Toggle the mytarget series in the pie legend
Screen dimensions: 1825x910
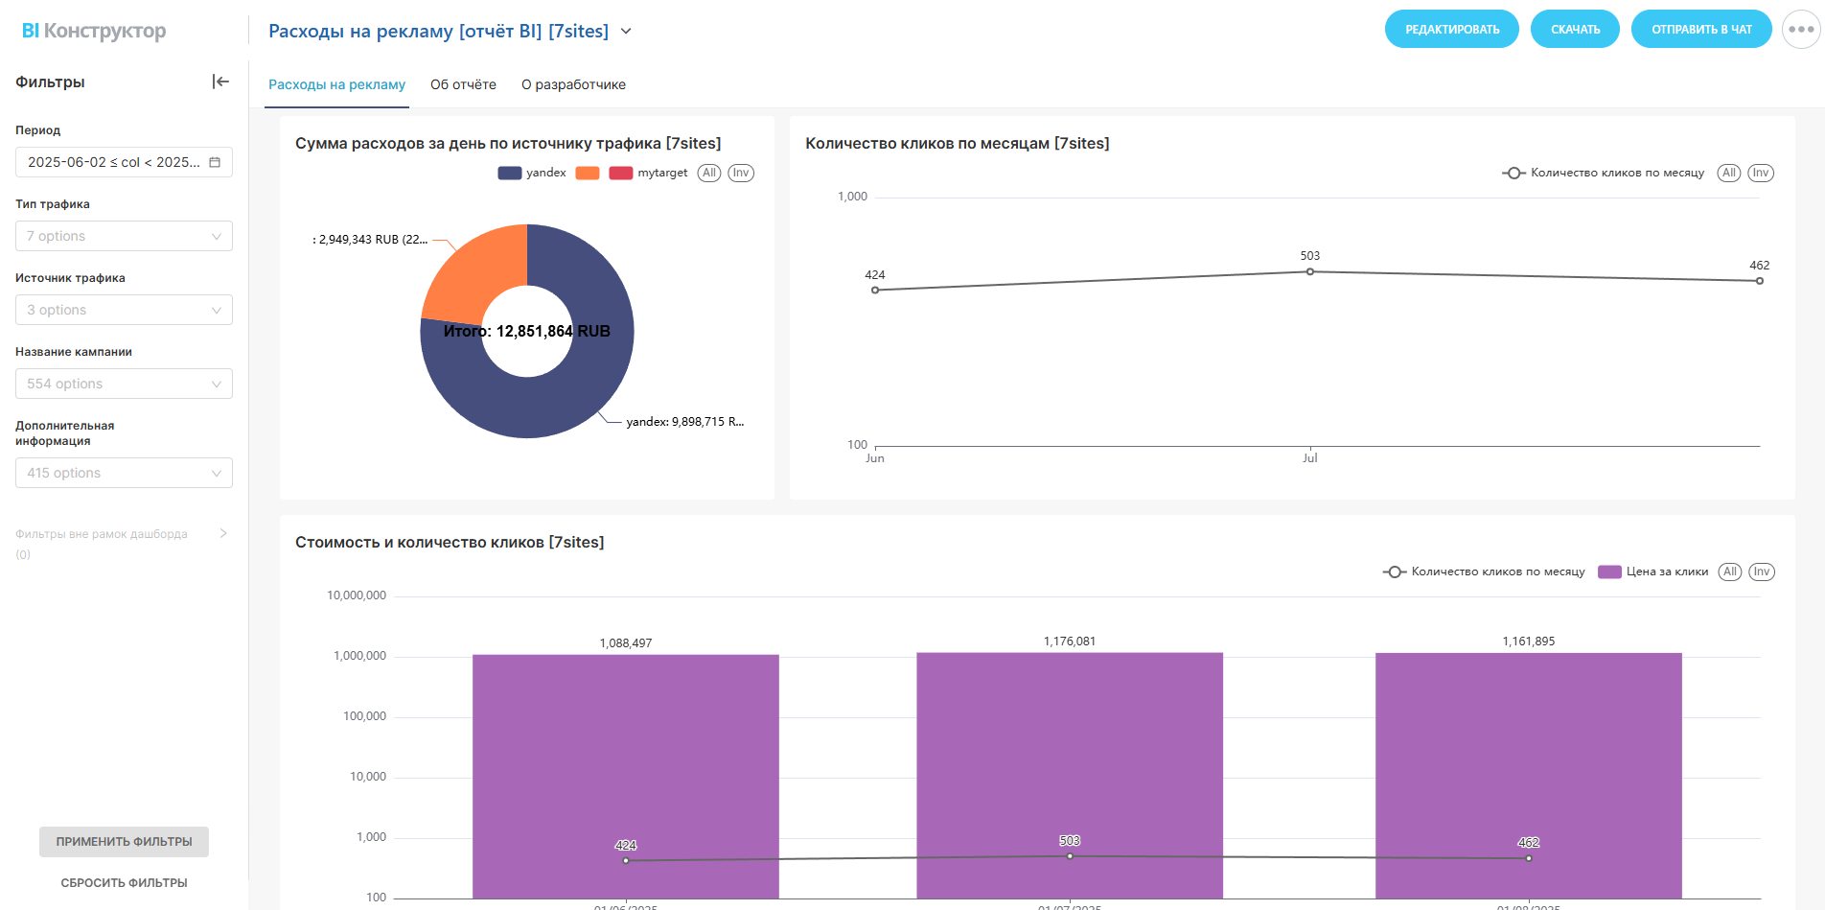coord(649,173)
